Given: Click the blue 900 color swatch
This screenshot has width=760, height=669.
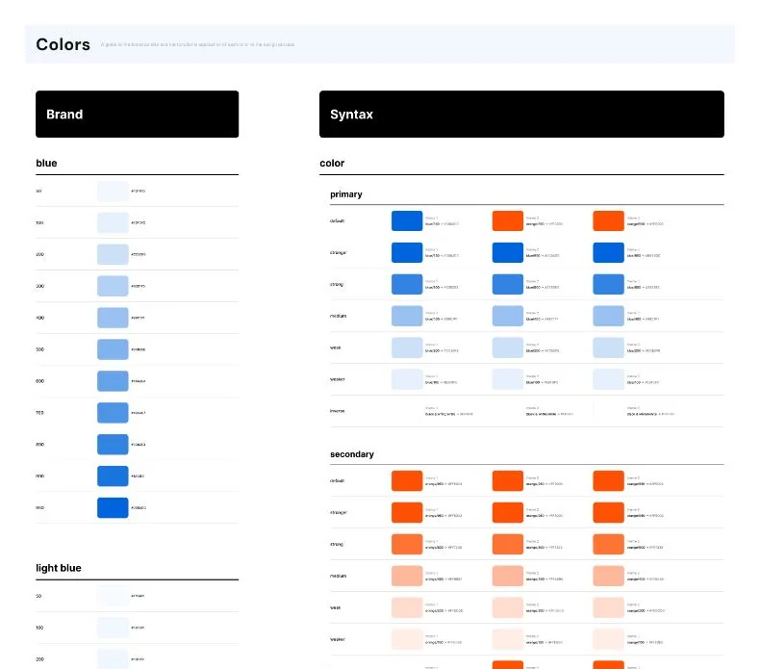Looking at the screenshot, I should coord(113,476).
